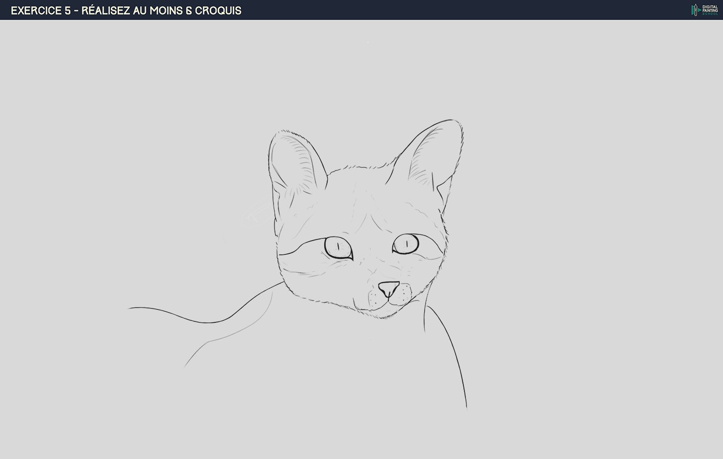The image size is (723, 459).
Task: Click the Digital Painting School logo text
Action: click(x=710, y=10)
